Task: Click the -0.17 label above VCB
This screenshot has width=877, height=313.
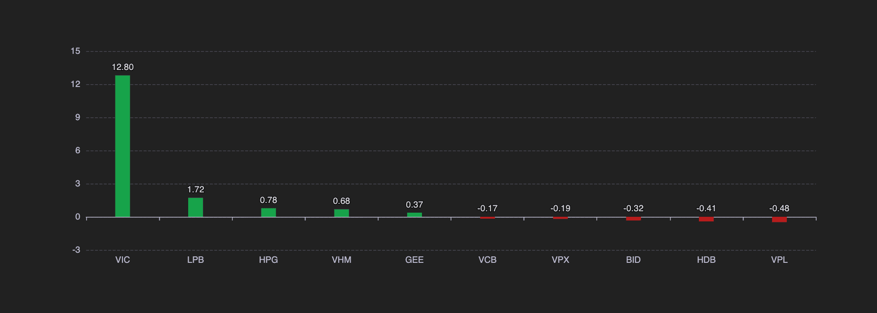Action: pyautogui.click(x=487, y=209)
